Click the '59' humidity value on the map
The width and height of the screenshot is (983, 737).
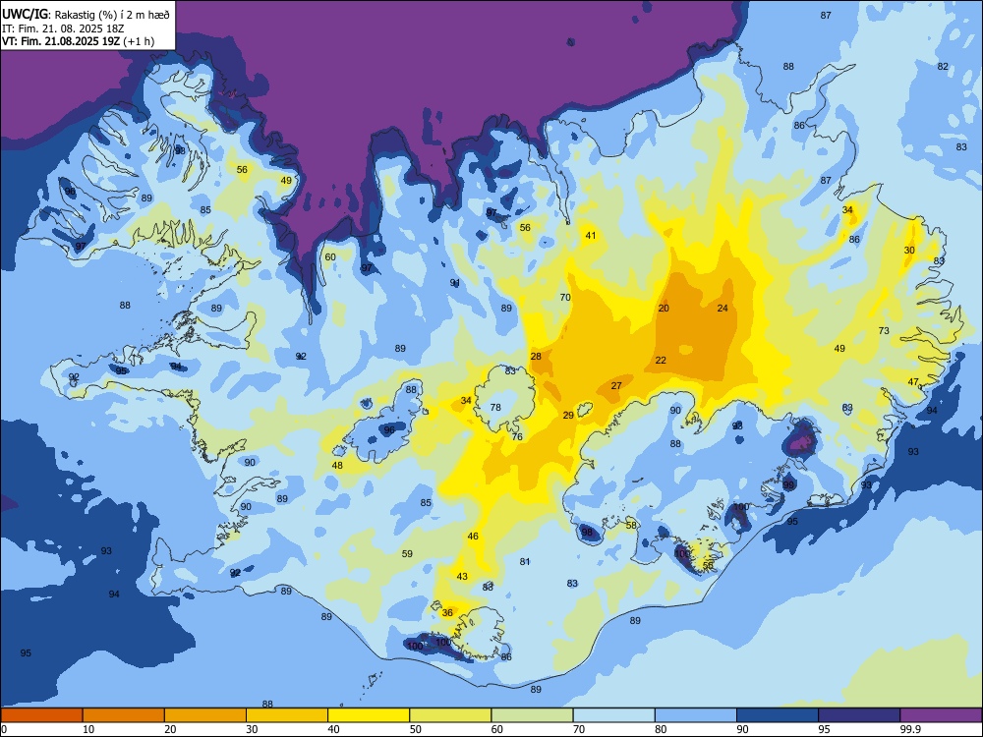pyautogui.click(x=407, y=554)
